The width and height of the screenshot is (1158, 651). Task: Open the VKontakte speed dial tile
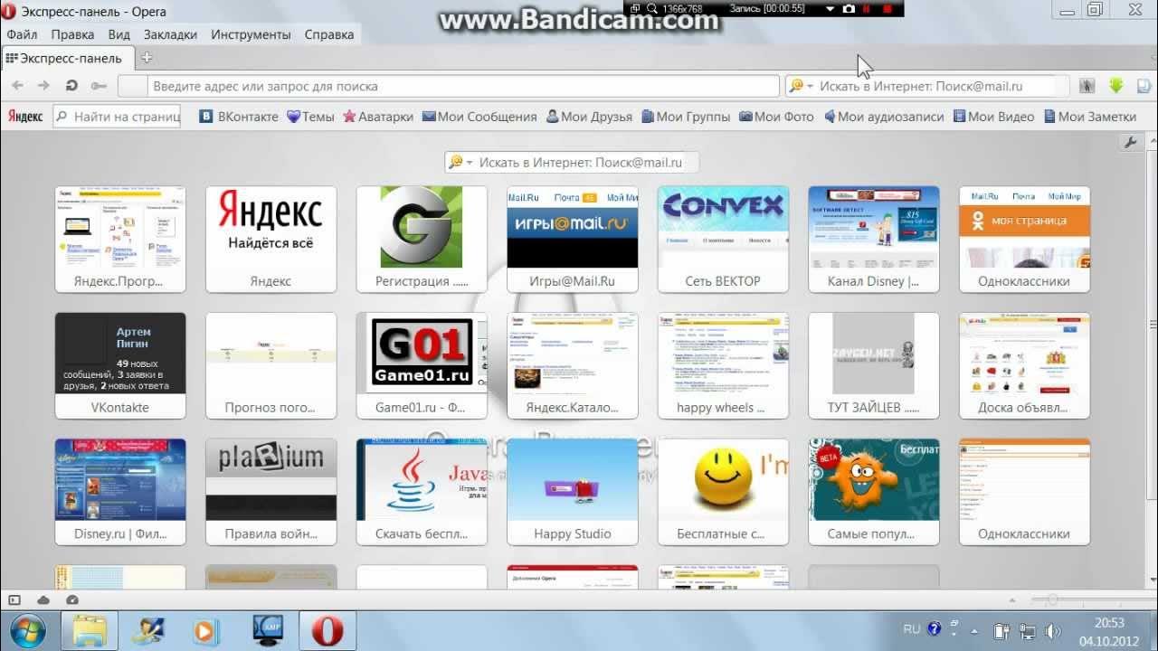120,366
